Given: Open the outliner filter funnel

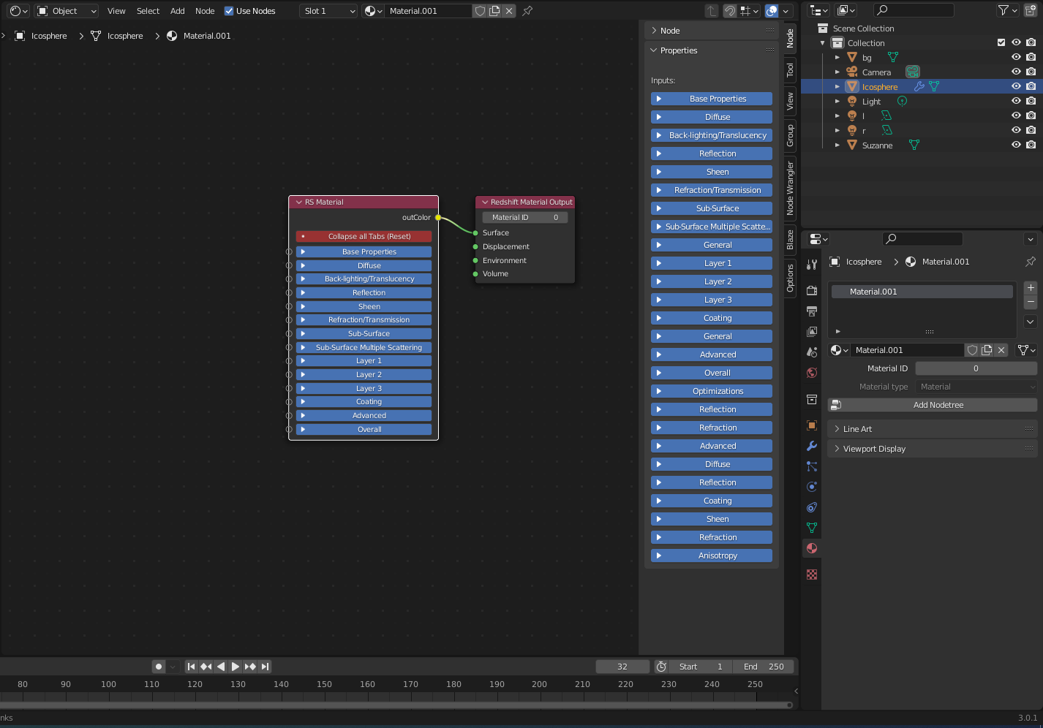Looking at the screenshot, I should [1008, 10].
